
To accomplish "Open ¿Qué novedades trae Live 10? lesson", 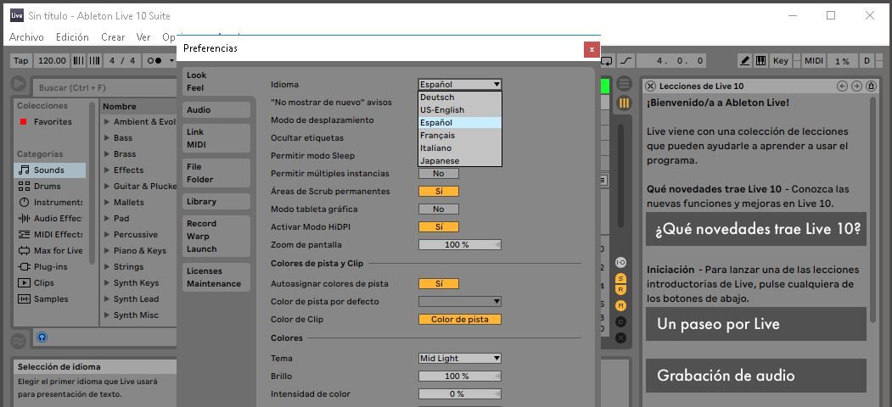I will point(756,229).
